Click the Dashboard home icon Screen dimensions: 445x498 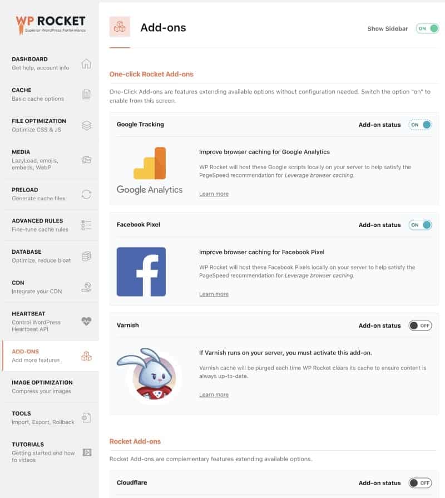click(86, 63)
